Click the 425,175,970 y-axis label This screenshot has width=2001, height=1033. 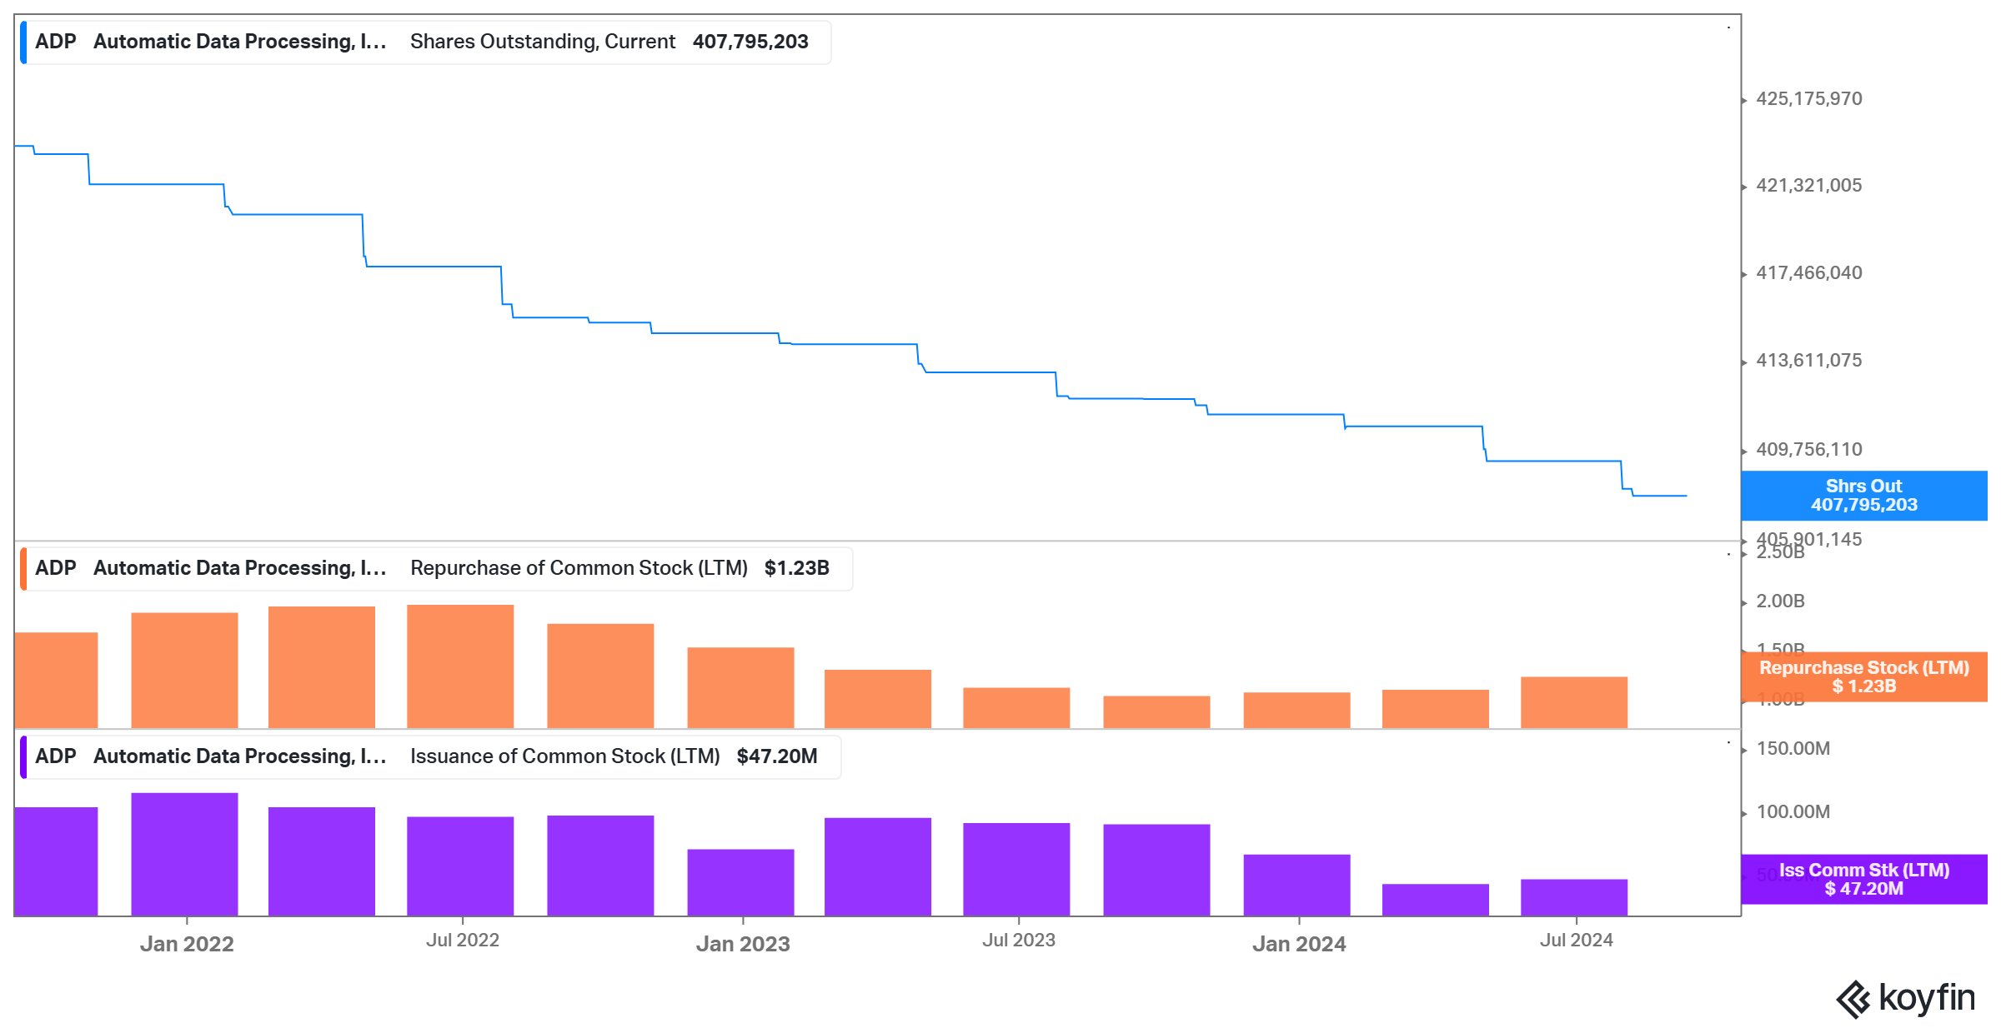click(1808, 99)
